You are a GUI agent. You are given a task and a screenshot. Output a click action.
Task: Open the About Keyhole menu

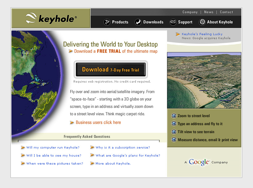(x=220, y=22)
